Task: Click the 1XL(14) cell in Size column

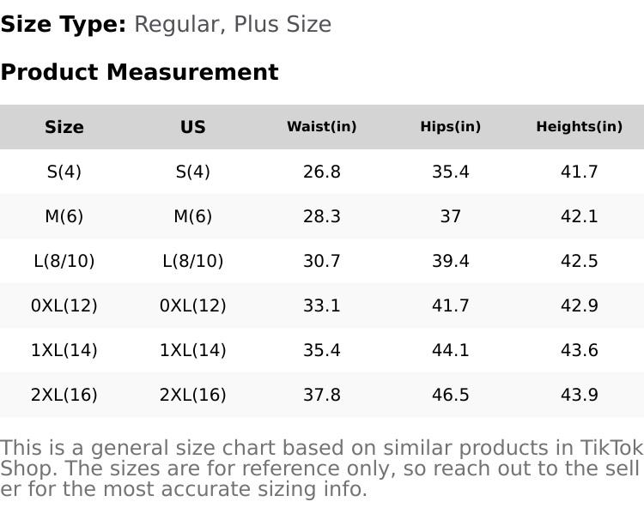Action: pos(64,350)
